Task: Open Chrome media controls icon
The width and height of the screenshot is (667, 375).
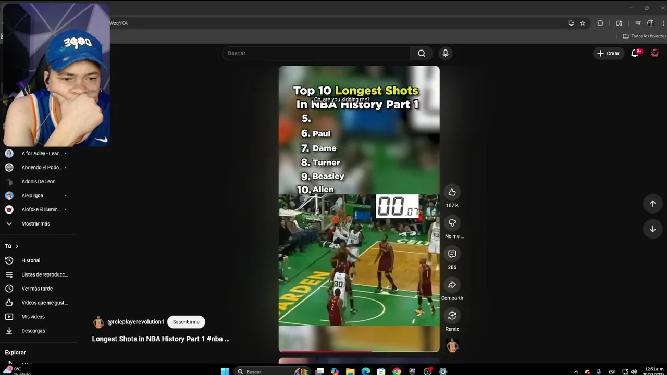Action: pos(638,23)
